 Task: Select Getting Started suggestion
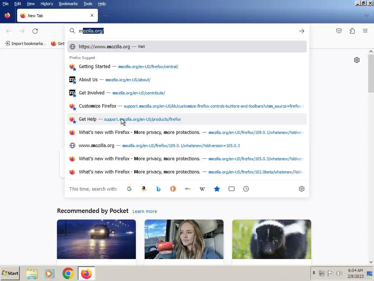187,67
